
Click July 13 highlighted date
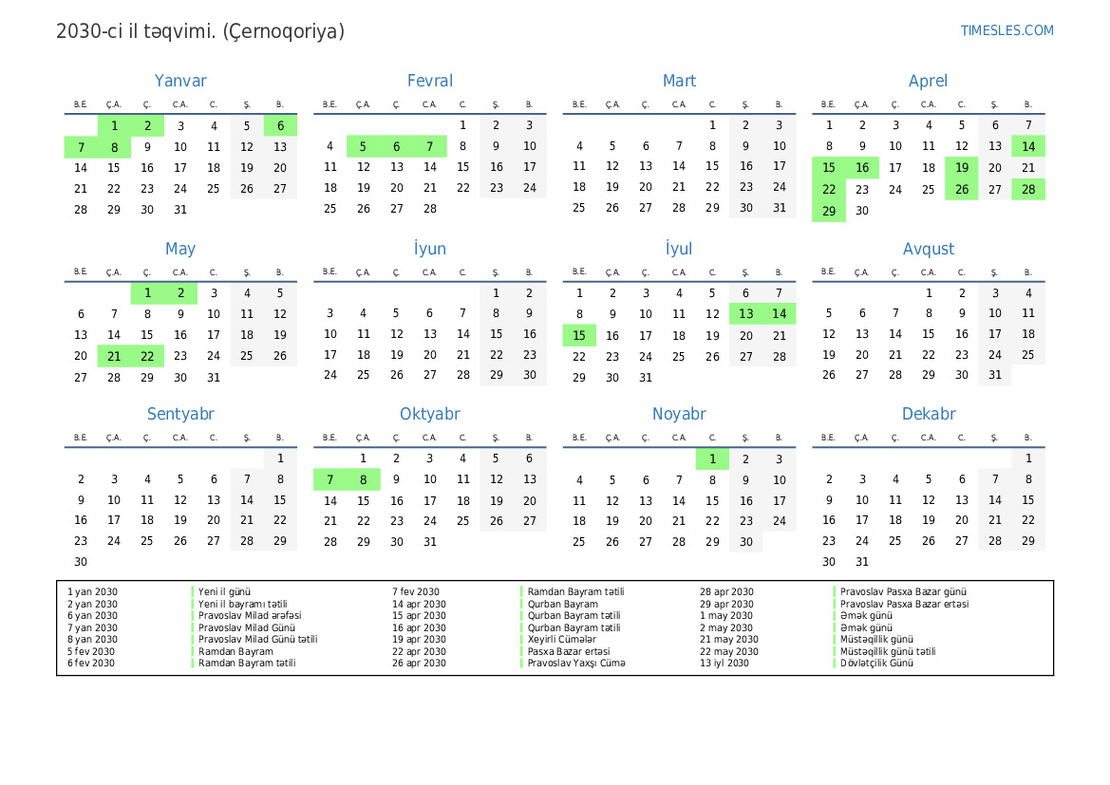[x=746, y=314]
